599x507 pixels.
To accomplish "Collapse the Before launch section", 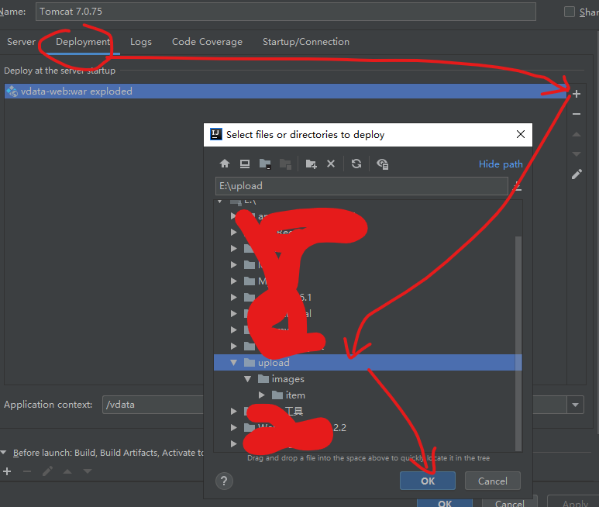I will pyautogui.click(x=3, y=453).
